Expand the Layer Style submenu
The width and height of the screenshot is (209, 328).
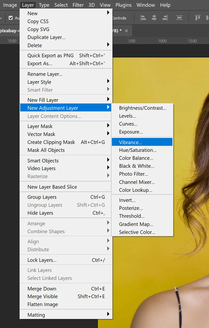click(66, 82)
